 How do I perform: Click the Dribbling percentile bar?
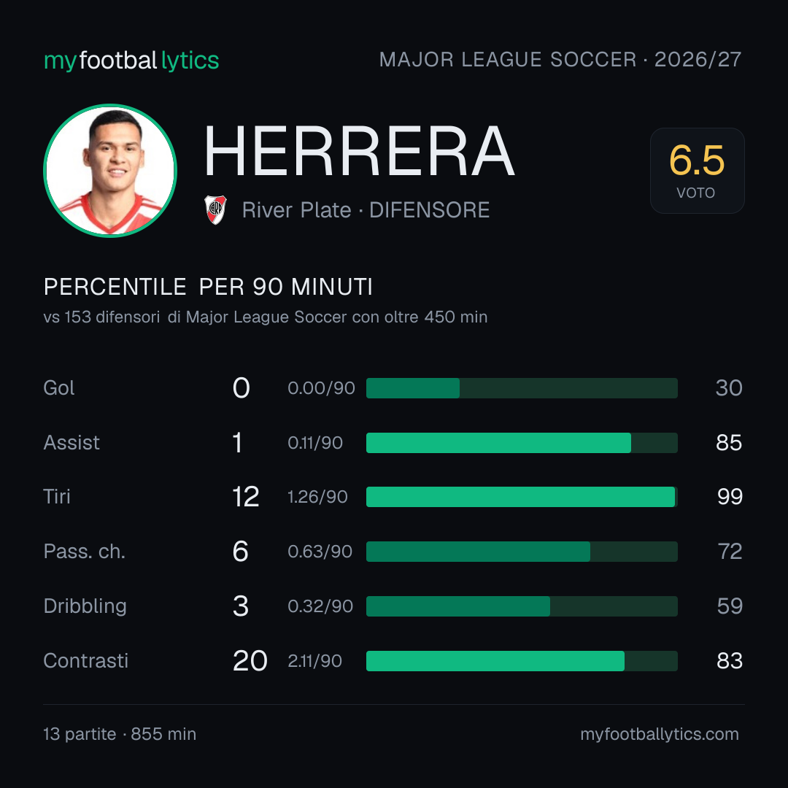click(522, 606)
